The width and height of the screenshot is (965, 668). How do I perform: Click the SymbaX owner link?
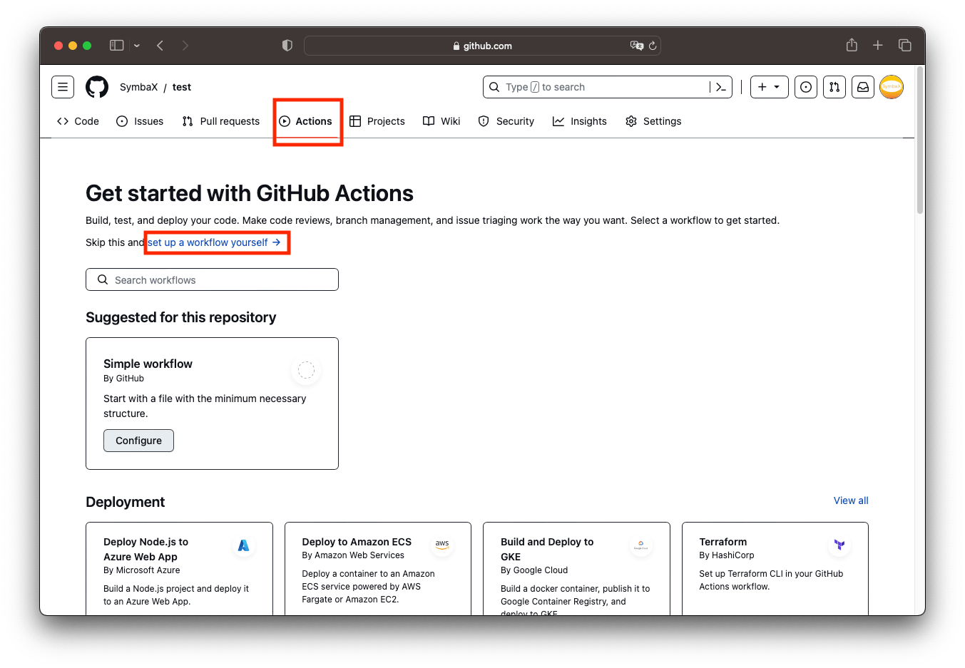point(138,87)
